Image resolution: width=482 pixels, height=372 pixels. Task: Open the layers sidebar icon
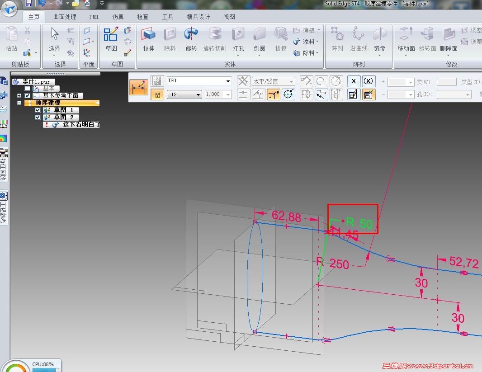[x=4, y=109]
